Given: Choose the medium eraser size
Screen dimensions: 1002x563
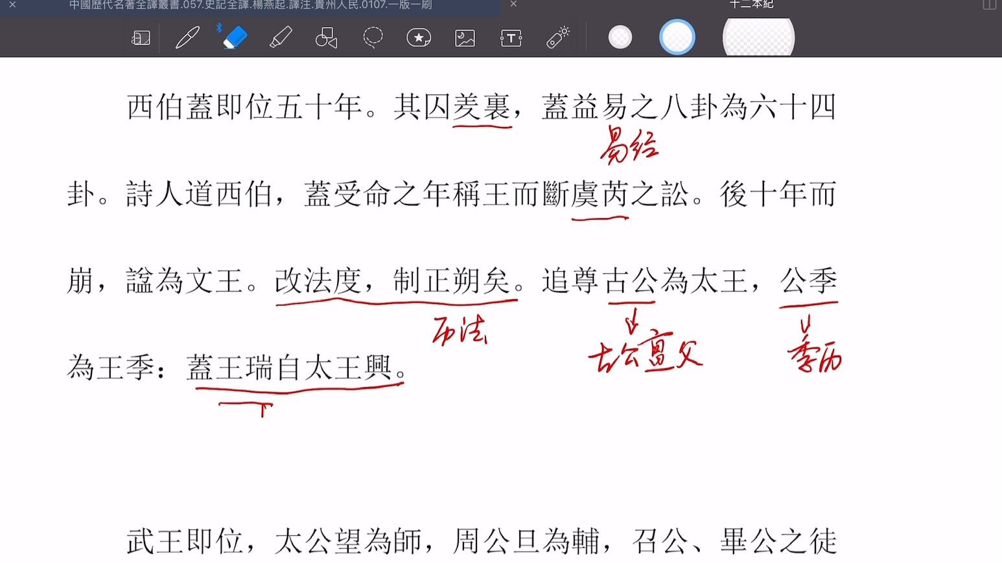Looking at the screenshot, I should tap(677, 37).
